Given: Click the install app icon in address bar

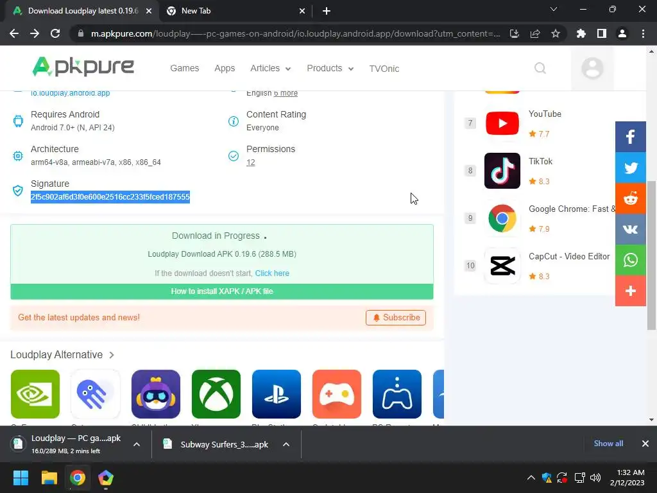Looking at the screenshot, I should click(515, 33).
